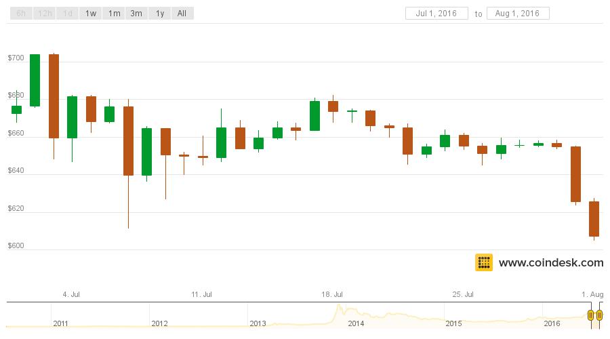This screenshot has width=610, height=339.
Task: Show All price history
Action: pyautogui.click(x=182, y=14)
